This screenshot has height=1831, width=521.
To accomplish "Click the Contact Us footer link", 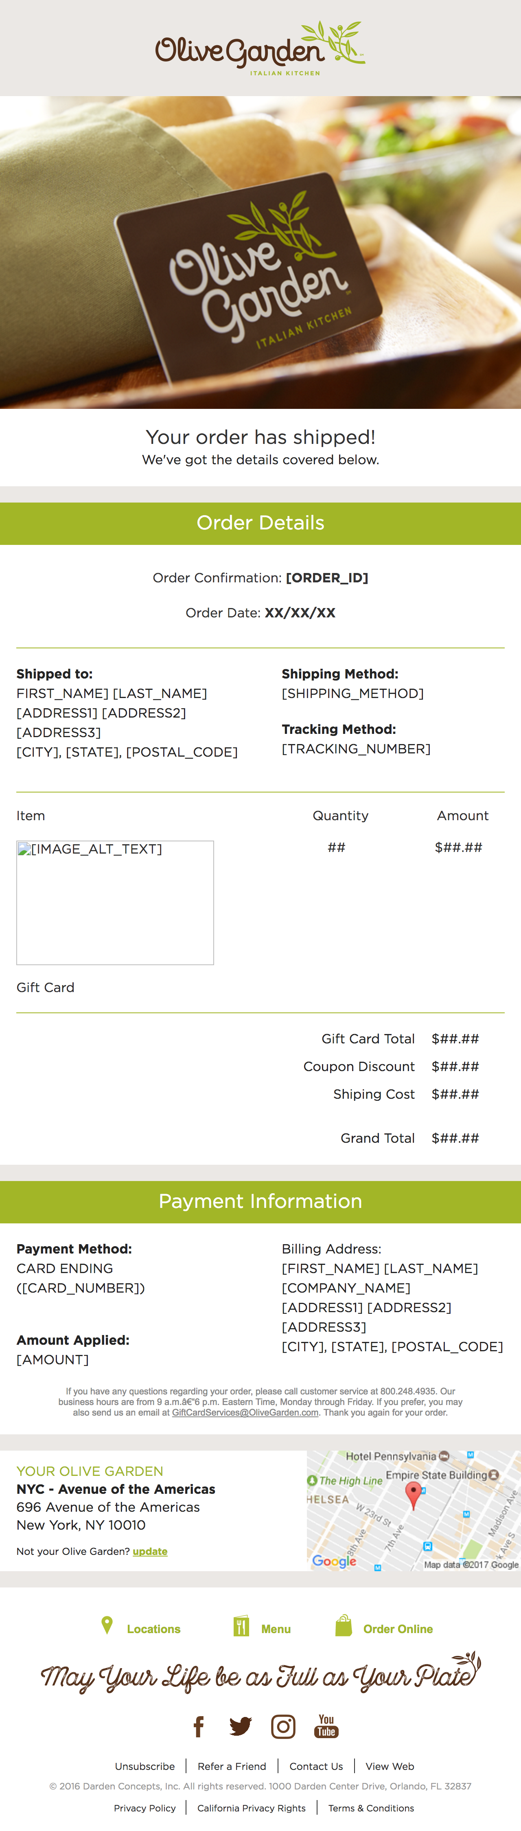I will tap(316, 1765).
